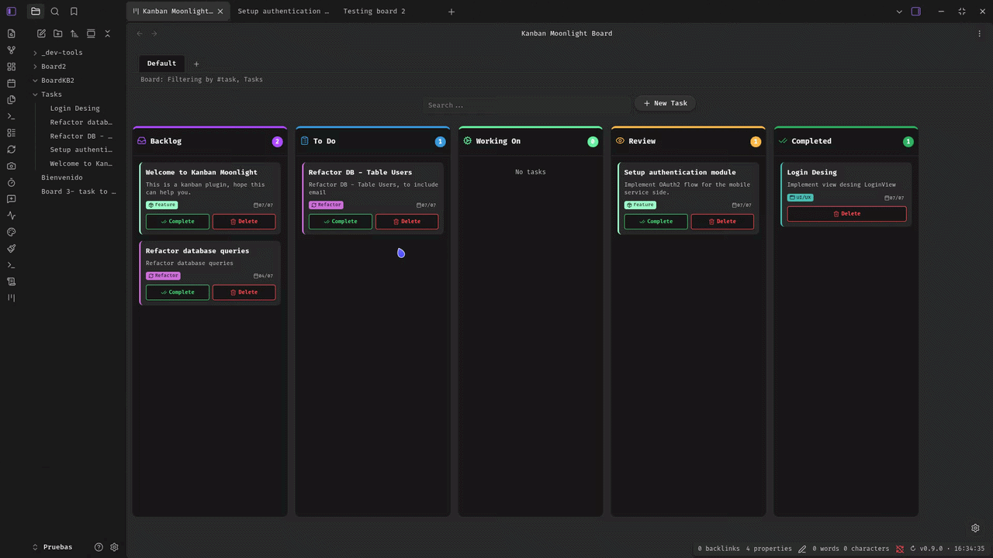Open today's daily note calendar icon

[x=11, y=83]
